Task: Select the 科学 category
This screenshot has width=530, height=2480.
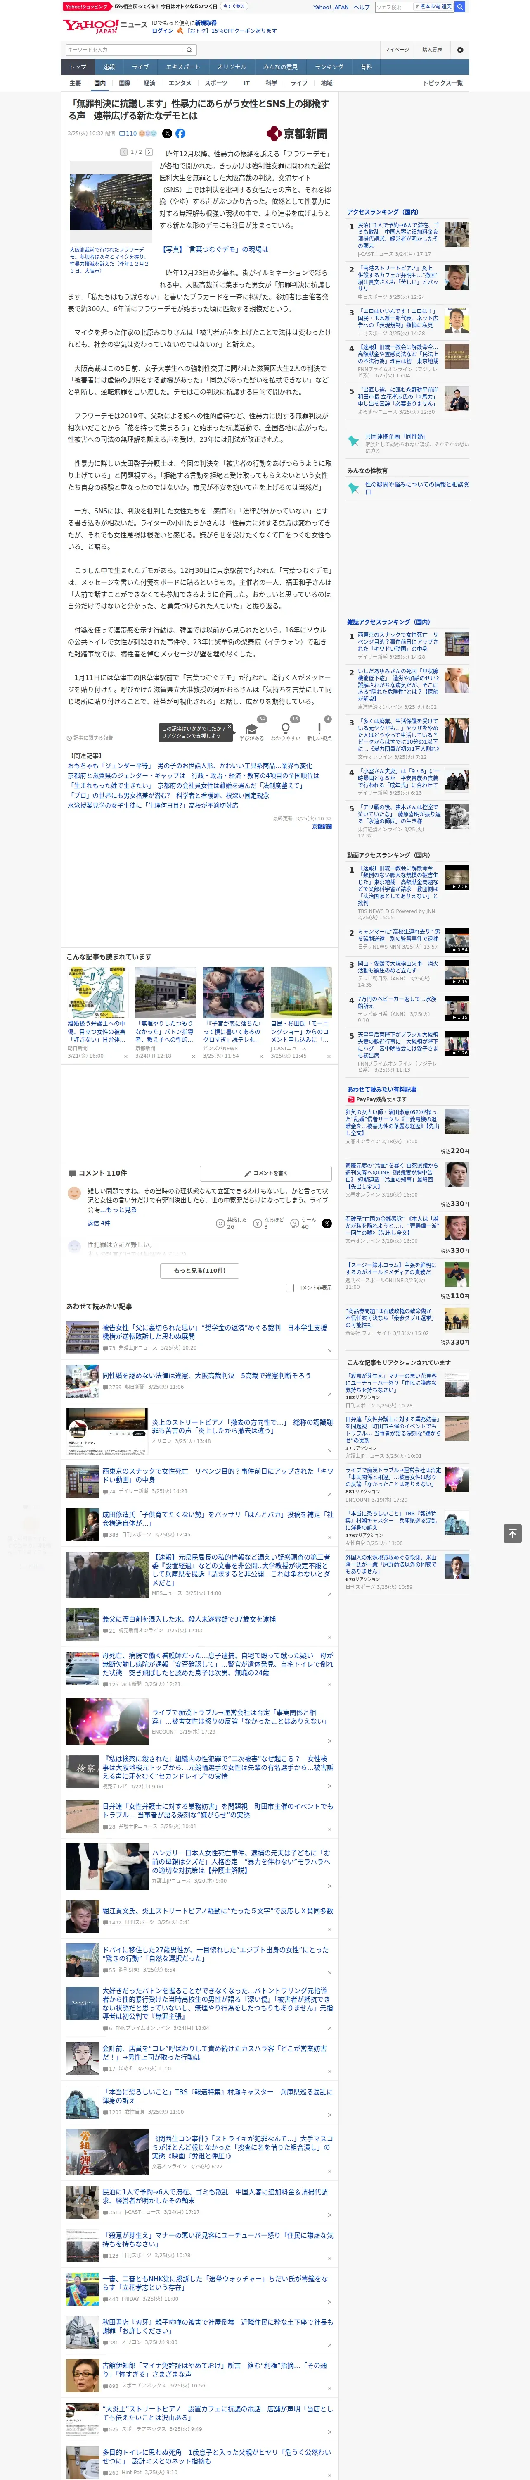Action: coord(271,83)
